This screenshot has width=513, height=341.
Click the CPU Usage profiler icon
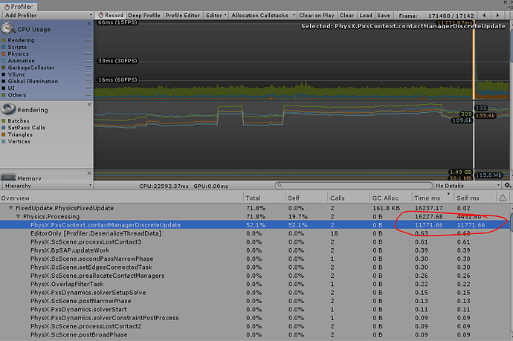(x=8, y=28)
